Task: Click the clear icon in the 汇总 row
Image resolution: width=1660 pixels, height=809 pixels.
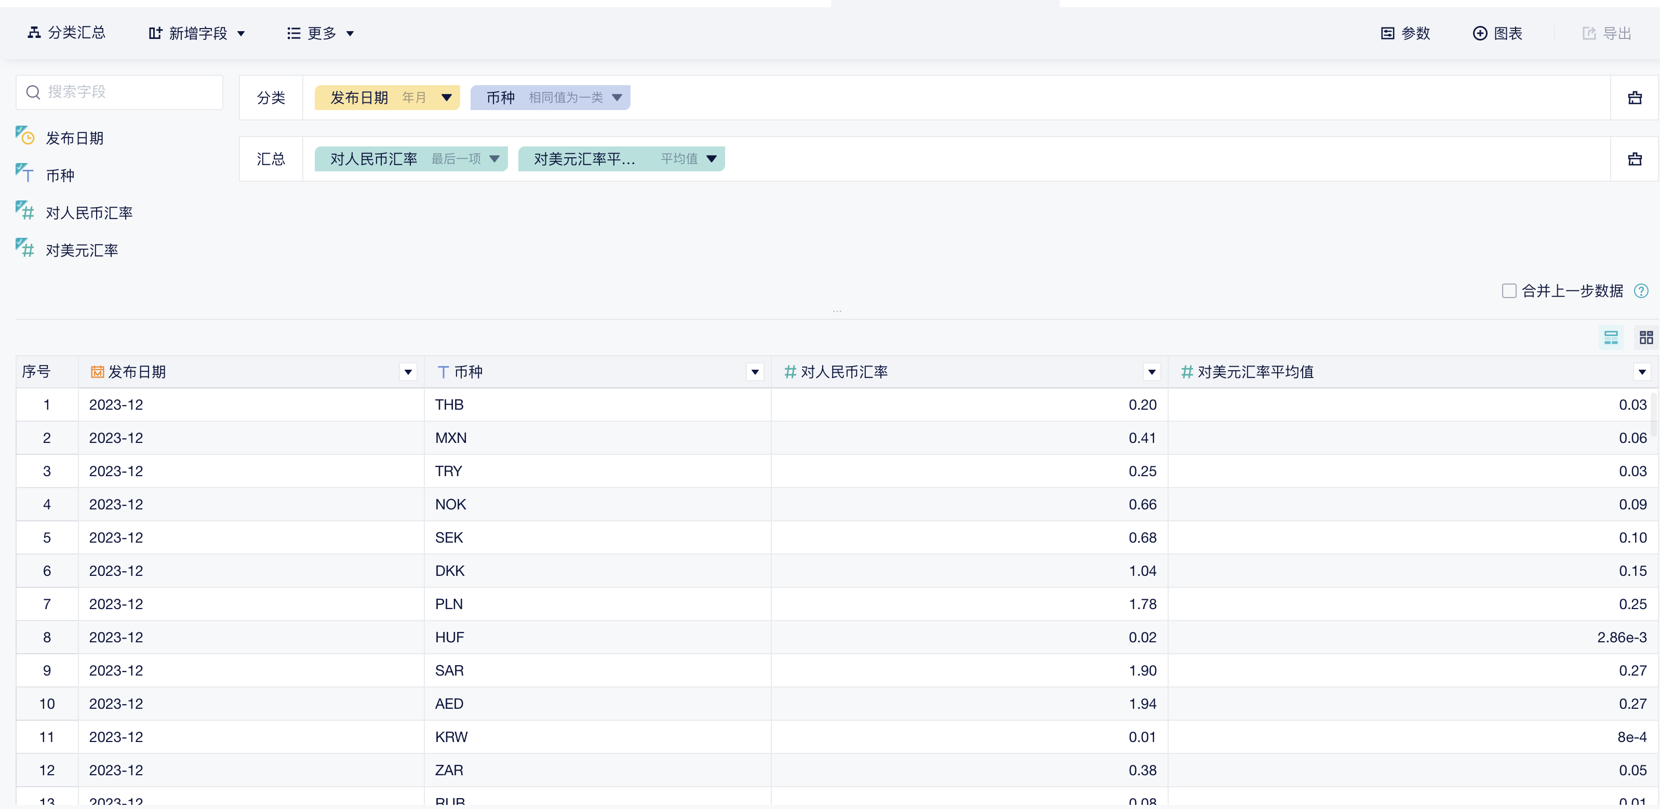Action: coord(1634,159)
